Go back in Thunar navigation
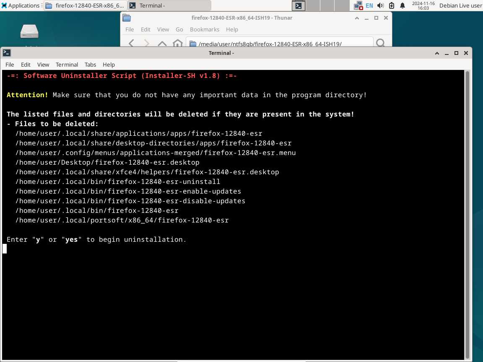 pyautogui.click(x=132, y=43)
